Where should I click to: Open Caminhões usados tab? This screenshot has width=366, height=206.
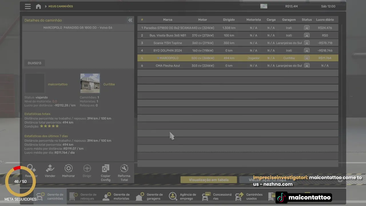[x=249, y=196]
